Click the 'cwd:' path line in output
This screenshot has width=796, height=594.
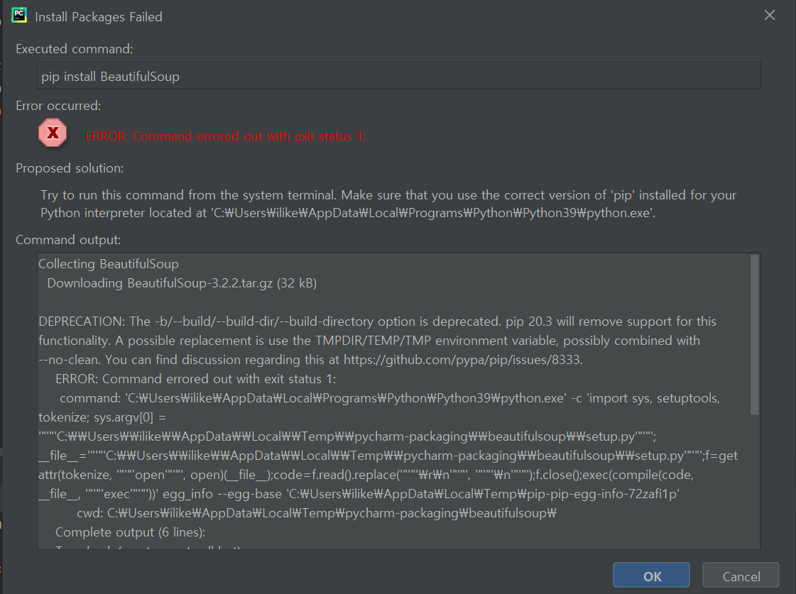tap(315, 513)
